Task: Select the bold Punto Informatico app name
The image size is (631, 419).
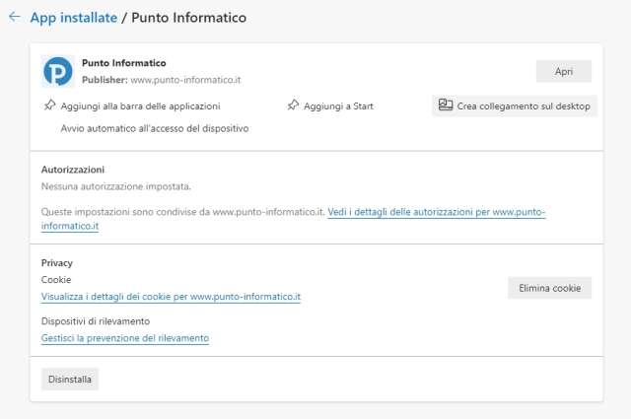Action: pos(124,63)
